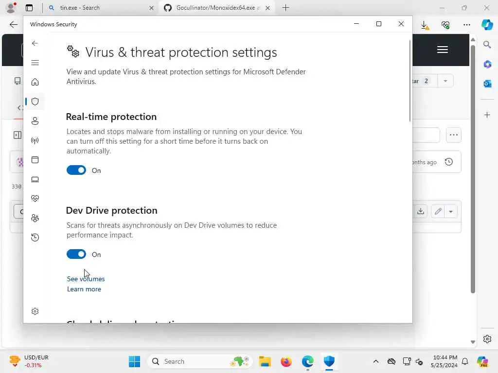
Task: Open Microsoft 365 sidebar icon
Action: (487, 65)
